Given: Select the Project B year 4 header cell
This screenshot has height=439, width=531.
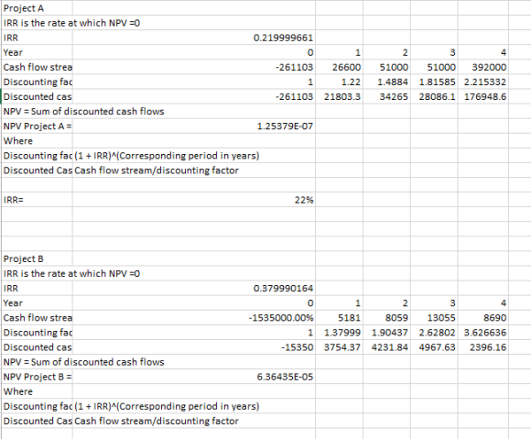Looking at the screenshot, I should point(482,303).
